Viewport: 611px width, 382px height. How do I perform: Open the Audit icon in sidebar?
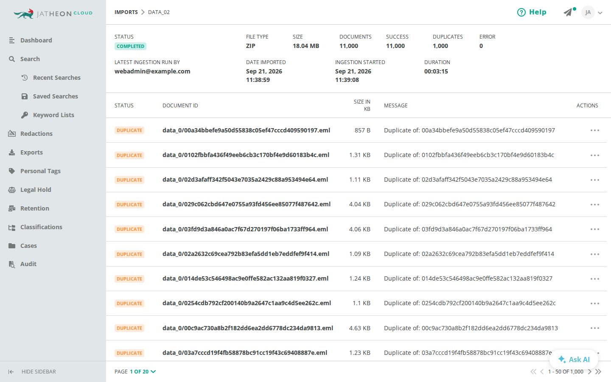[12, 264]
